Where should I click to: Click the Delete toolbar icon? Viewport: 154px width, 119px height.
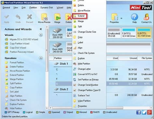pyautogui.click(x=69, y=18)
